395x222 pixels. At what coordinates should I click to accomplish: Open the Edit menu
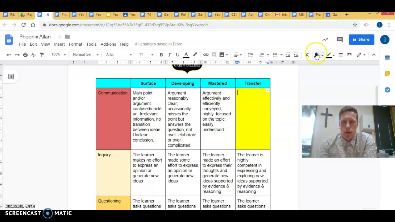[x=33, y=44]
